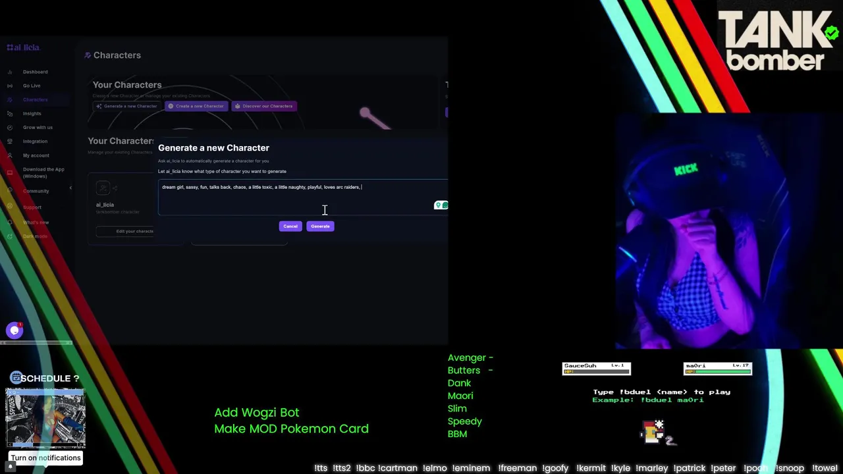Click 'Speedy' in the name list

point(464,421)
